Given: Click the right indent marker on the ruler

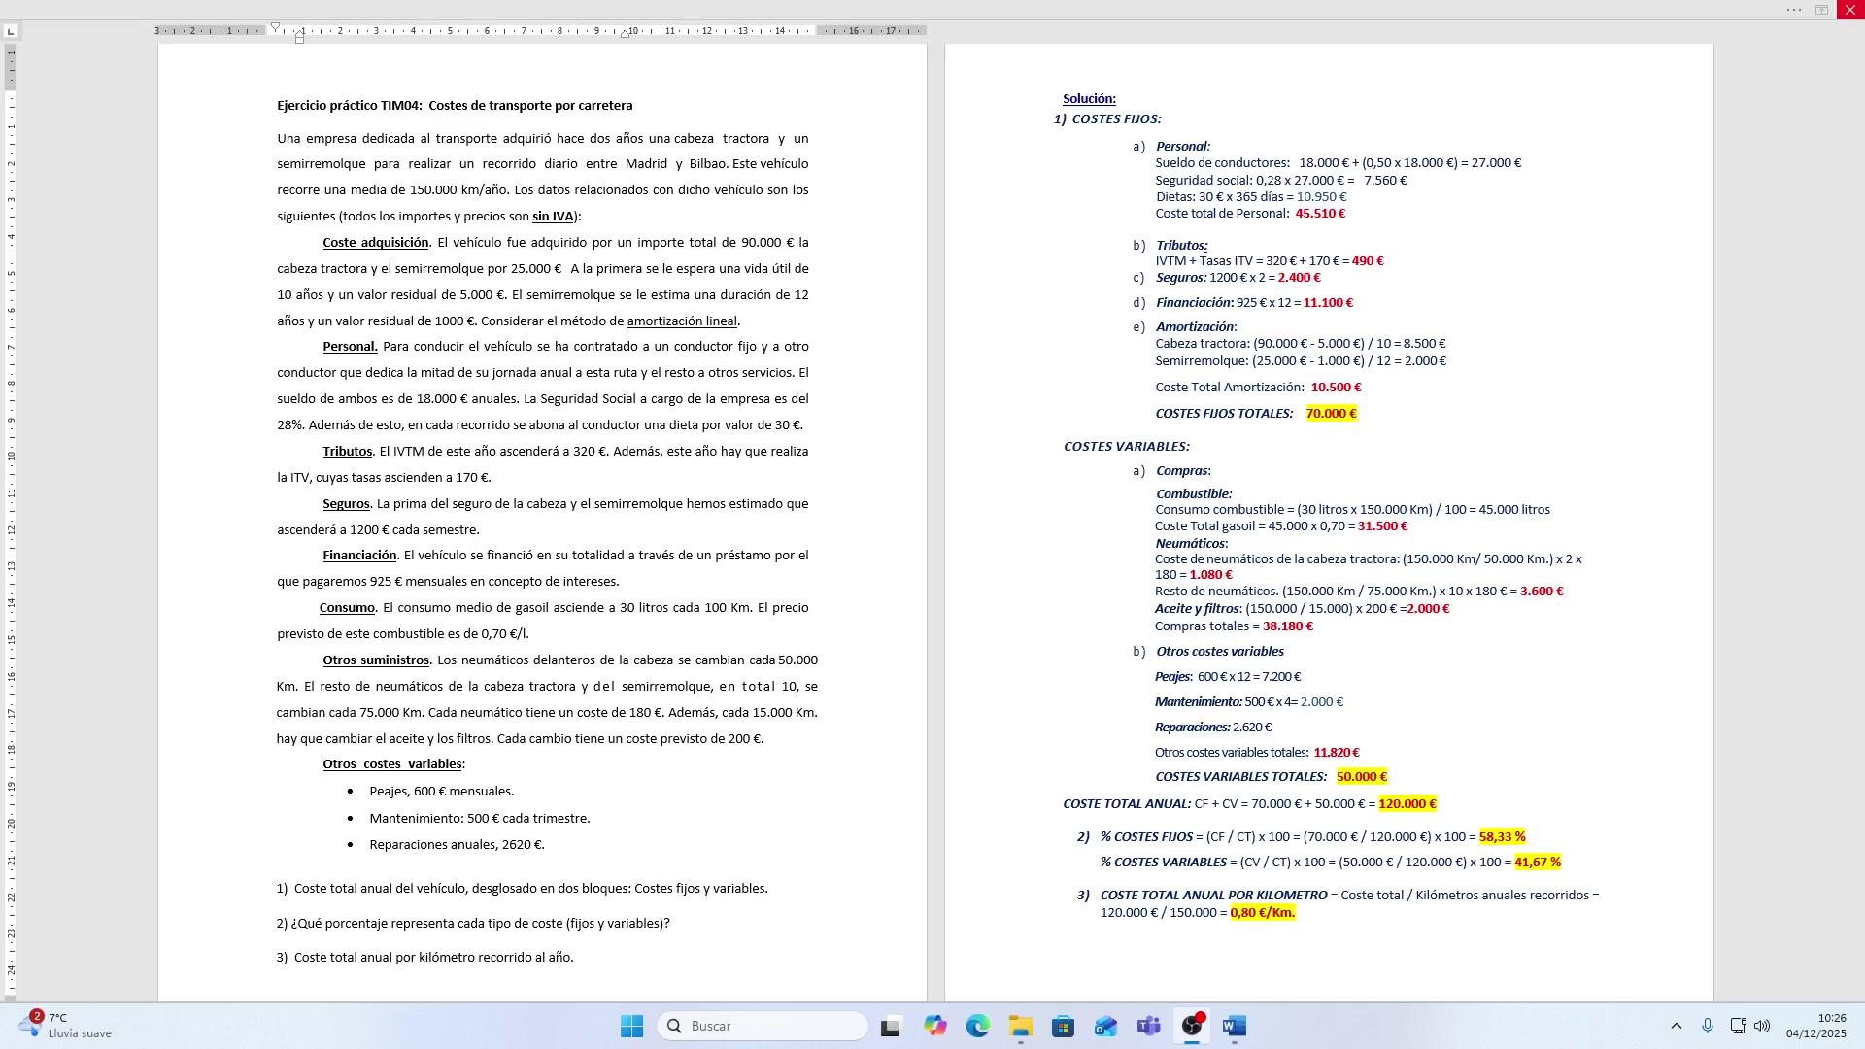Looking at the screenshot, I should pyautogui.click(x=625, y=34).
